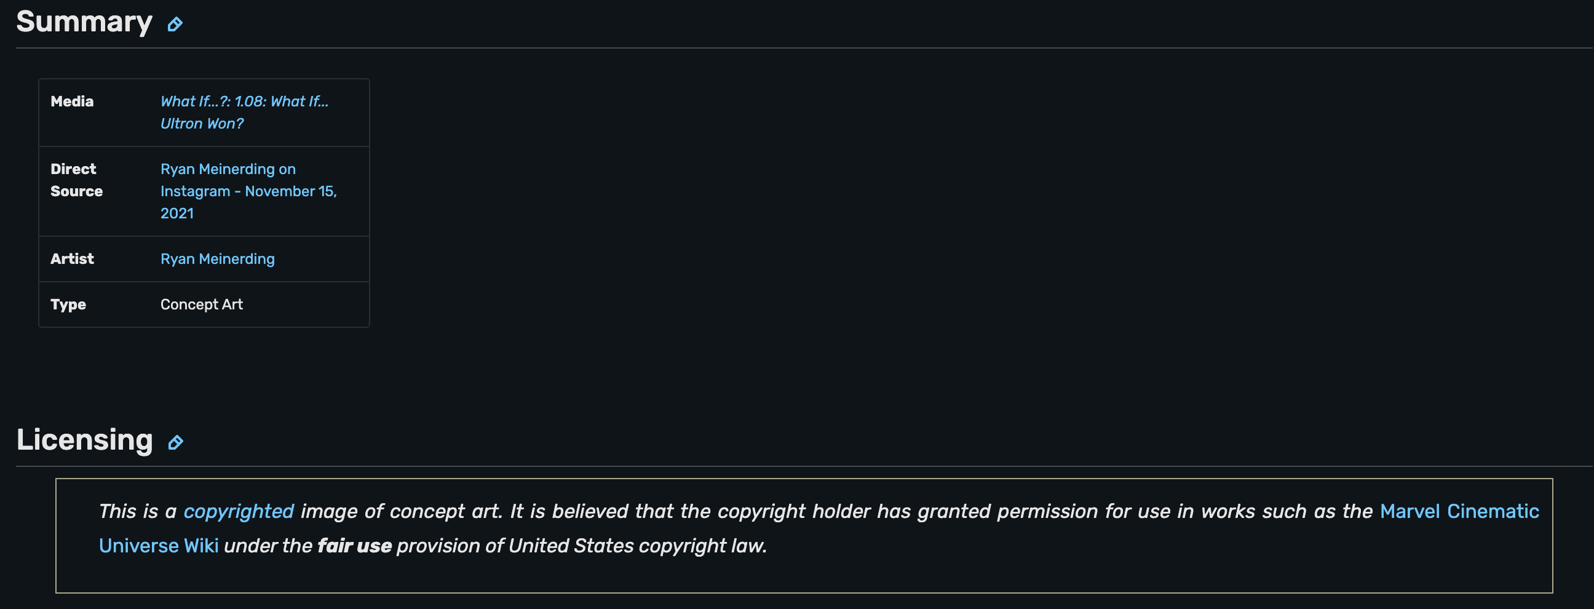Click the 'Ultron Won?' line of media link
This screenshot has height=609, width=1594.
pos(202,124)
